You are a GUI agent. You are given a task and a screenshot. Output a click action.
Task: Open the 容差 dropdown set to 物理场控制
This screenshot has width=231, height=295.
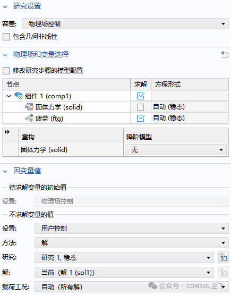pyautogui.click(x=125, y=24)
